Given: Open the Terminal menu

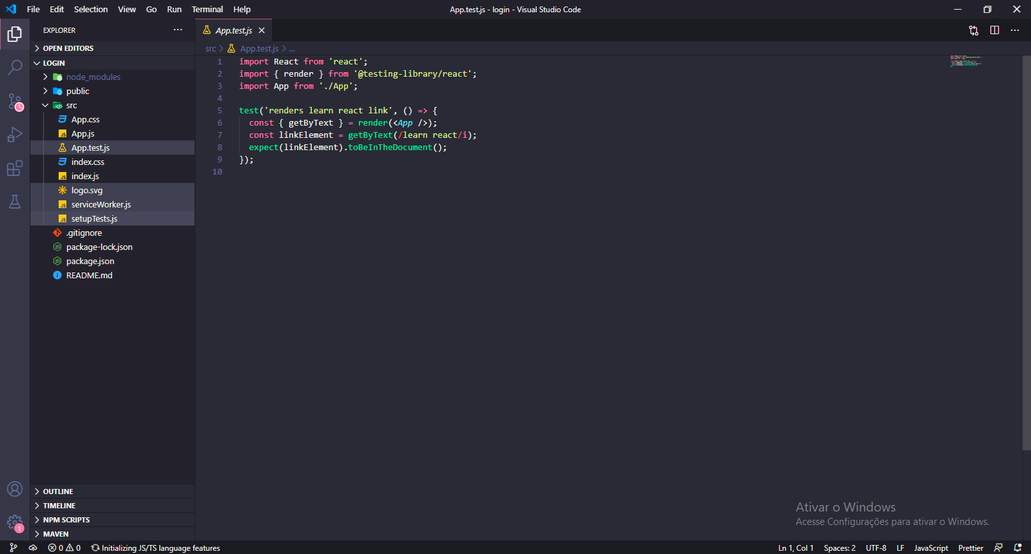Looking at the screenshot, I should [207, 9].
